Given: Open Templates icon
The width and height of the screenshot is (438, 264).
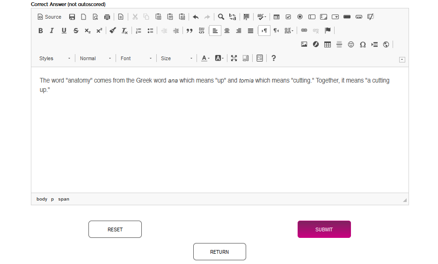Looking at the screenshot, I should point(121,17).
